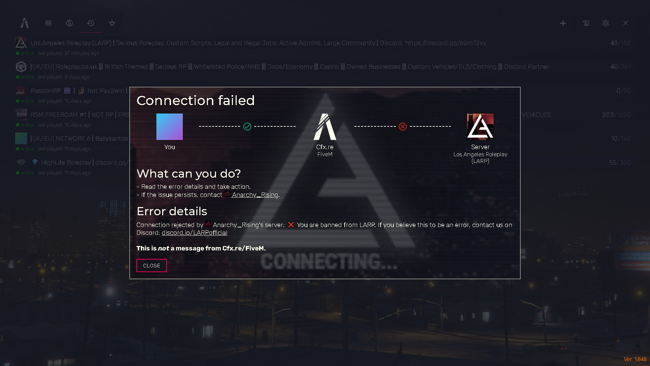650x366 pixels.
Task: Click the streaming/clip icon top right
Action: point(585,23)
